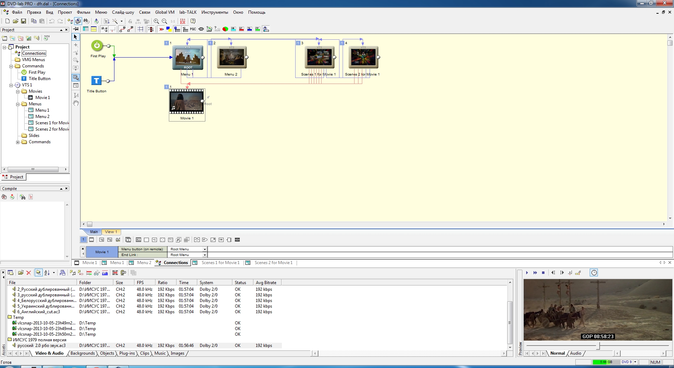
Task: Switch to the Backgrounds assets tab
Action: point(82,353)
